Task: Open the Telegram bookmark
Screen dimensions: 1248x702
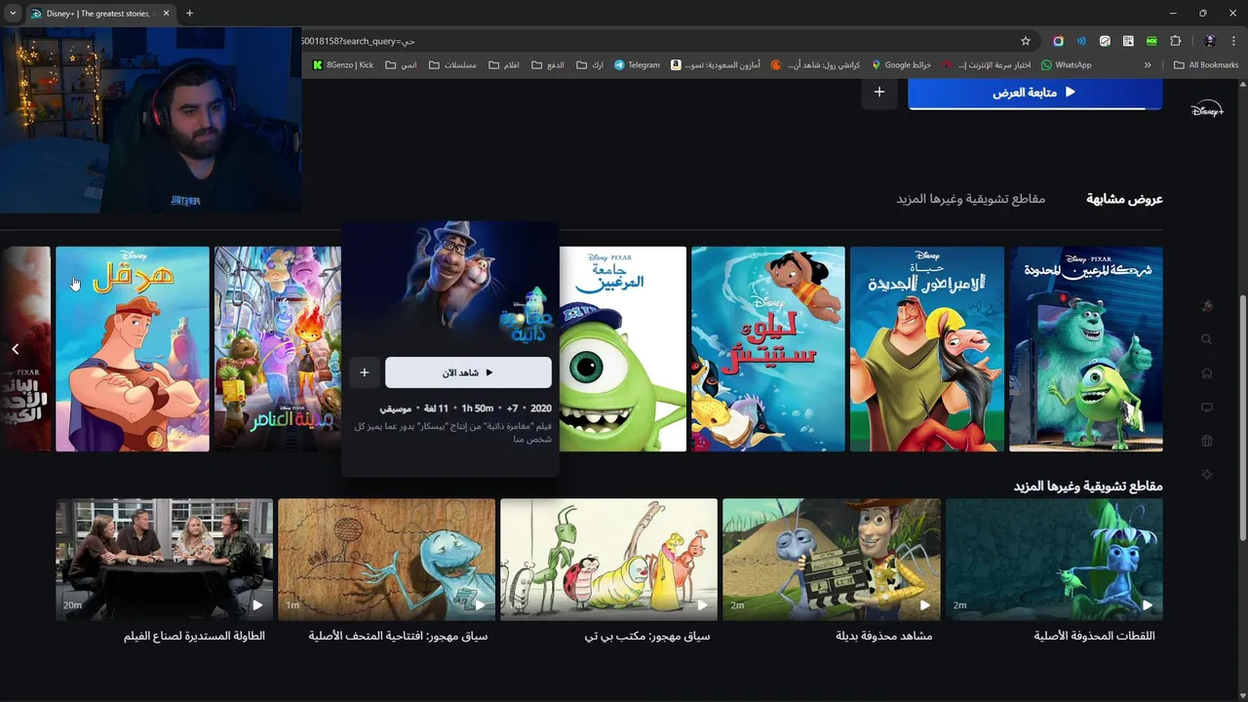Action: [637, 65]
